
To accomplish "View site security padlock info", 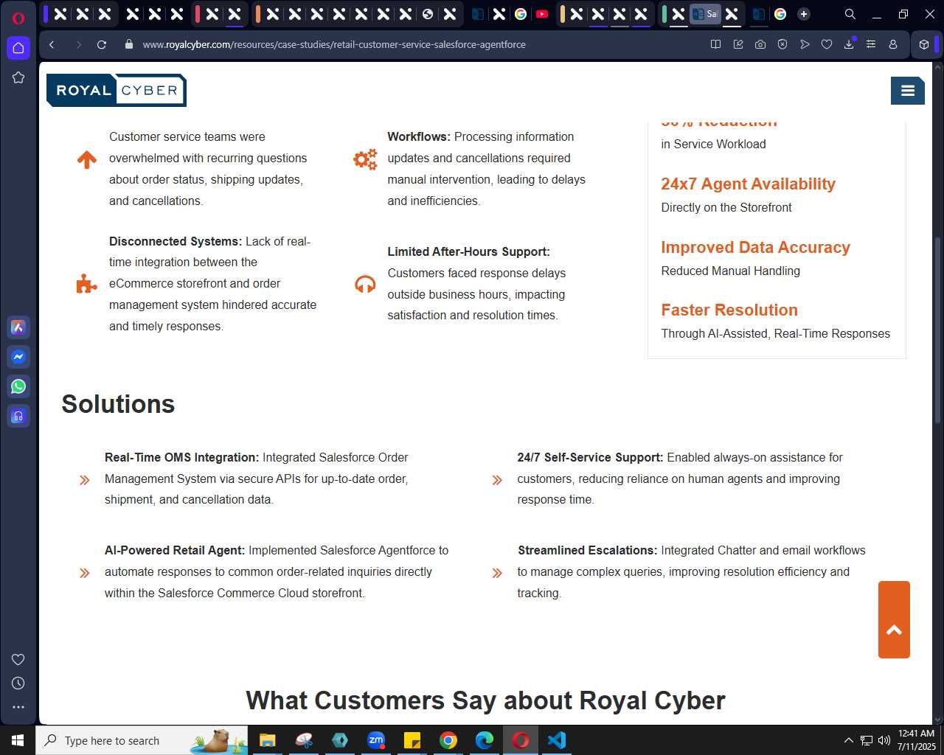I will [129, 44].
